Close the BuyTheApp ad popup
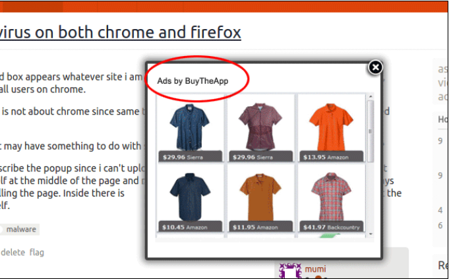Screen dimensions: 449x279 [x=374, y=67]
